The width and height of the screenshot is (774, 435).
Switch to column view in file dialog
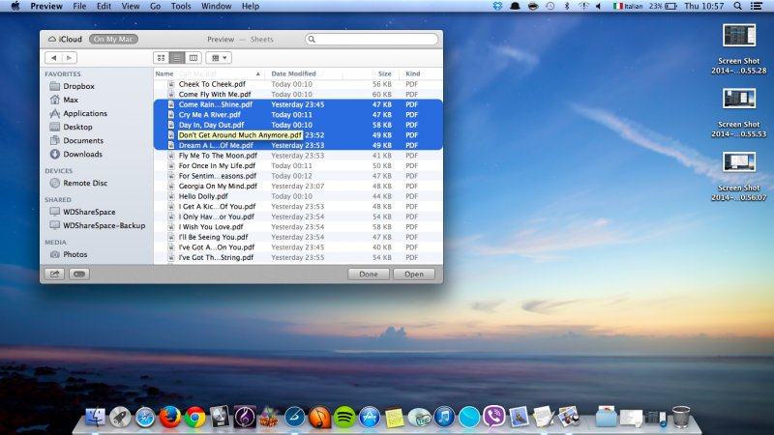tap(193, 58)
